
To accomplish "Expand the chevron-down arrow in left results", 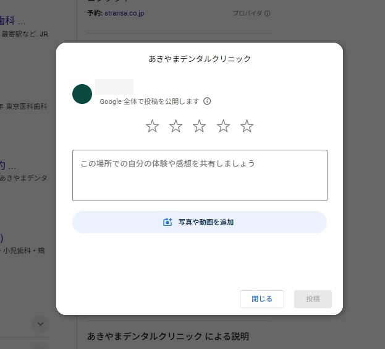I will pyautogui.click(x=40, y=323).
